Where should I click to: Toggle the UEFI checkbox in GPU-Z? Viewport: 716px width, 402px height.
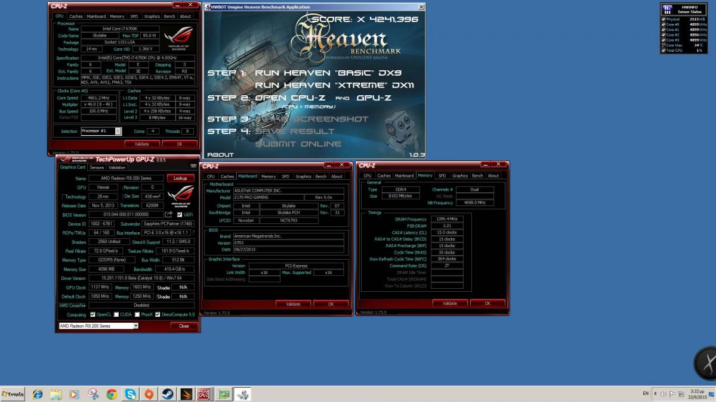[180, 214]
